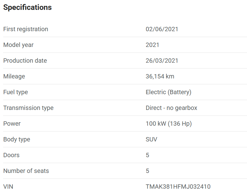Select the VIN number TMAK381HFMJ032410
The image size is (247, 193).
click(178, 187)
